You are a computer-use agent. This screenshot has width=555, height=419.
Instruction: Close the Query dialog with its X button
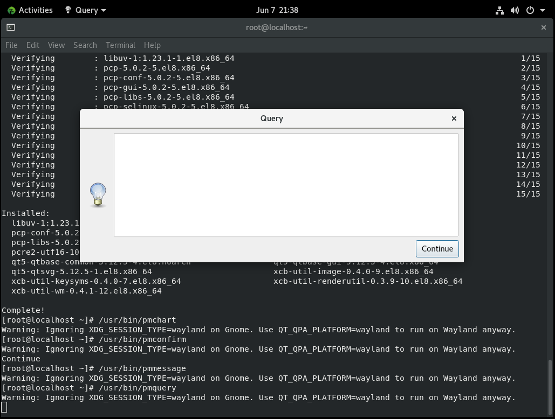pos(454,118)
